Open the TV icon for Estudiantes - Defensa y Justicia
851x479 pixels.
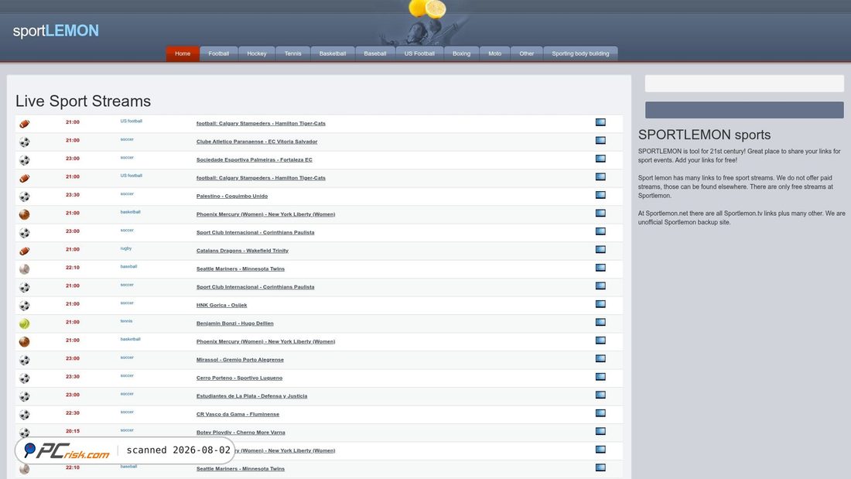(600, 395)
